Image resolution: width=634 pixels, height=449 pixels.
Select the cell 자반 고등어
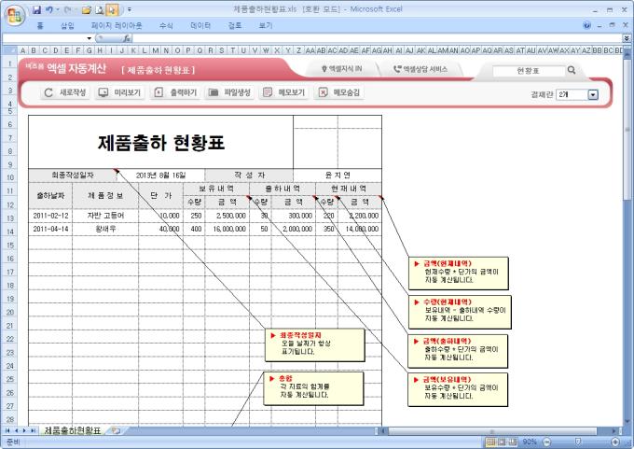105,216
